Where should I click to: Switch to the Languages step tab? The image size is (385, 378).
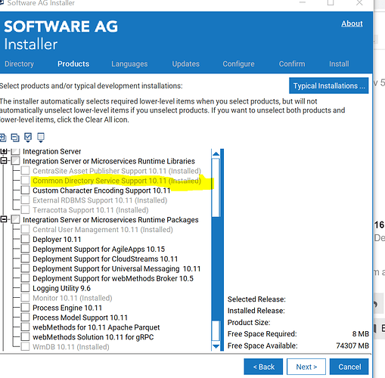[x=129, y=64]
